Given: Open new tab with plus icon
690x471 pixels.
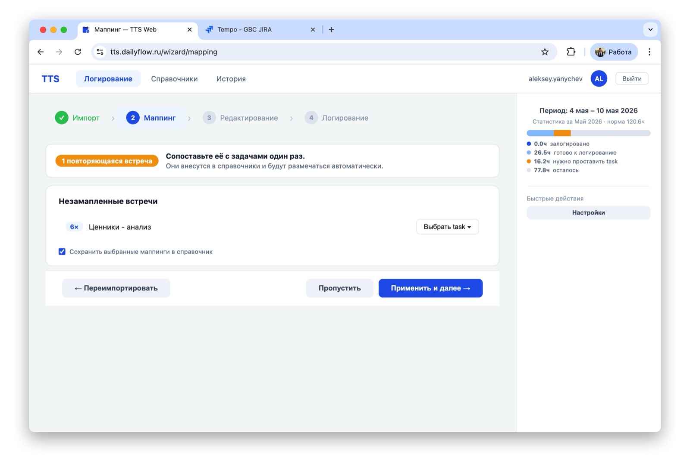Looking at the screenshot, I should click(x=331, y=30).
